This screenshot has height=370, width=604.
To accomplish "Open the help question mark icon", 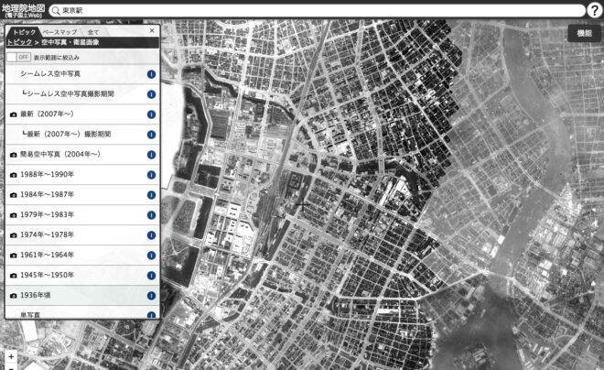I will (595, 10).
